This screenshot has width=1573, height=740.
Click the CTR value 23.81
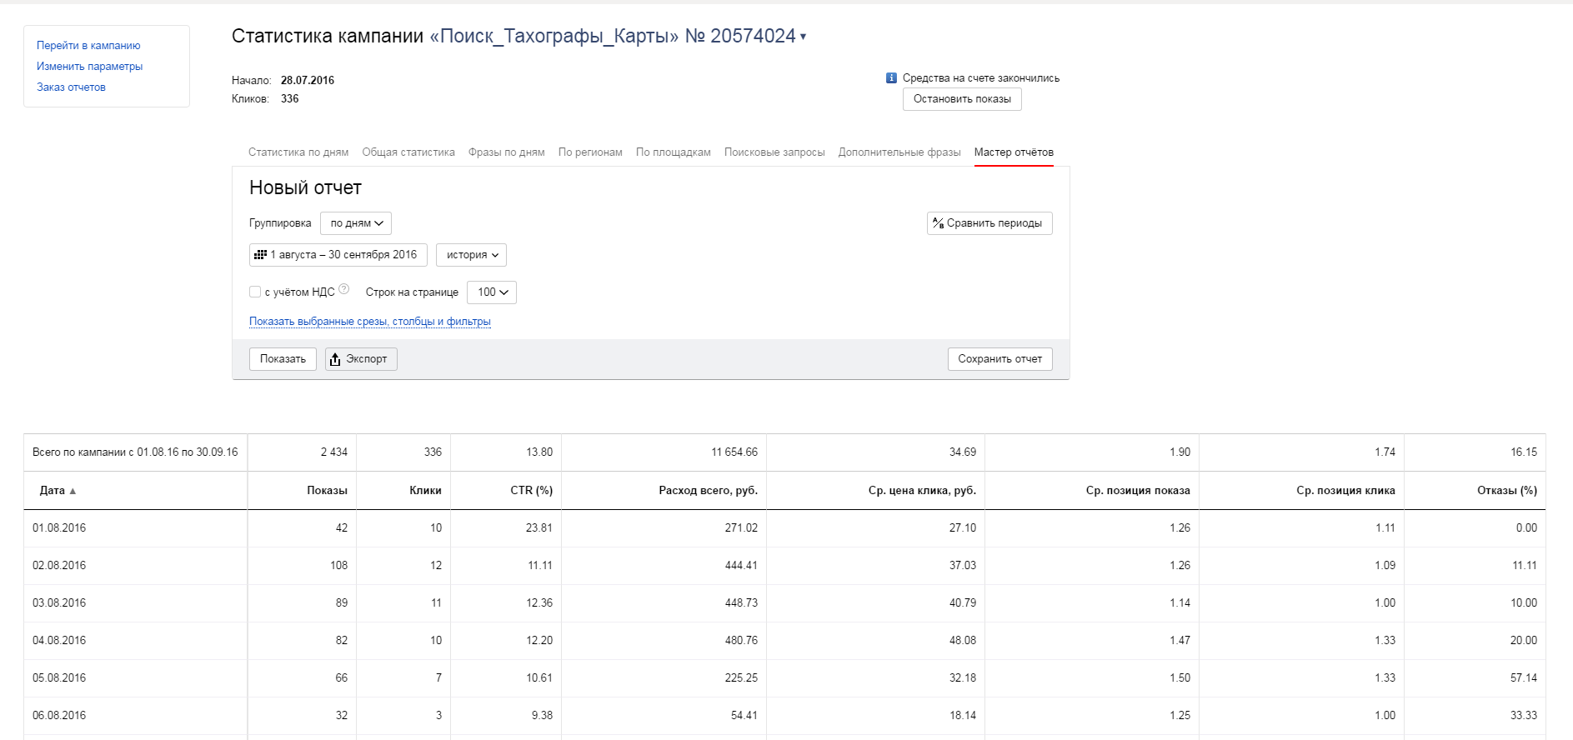point(539,528)
